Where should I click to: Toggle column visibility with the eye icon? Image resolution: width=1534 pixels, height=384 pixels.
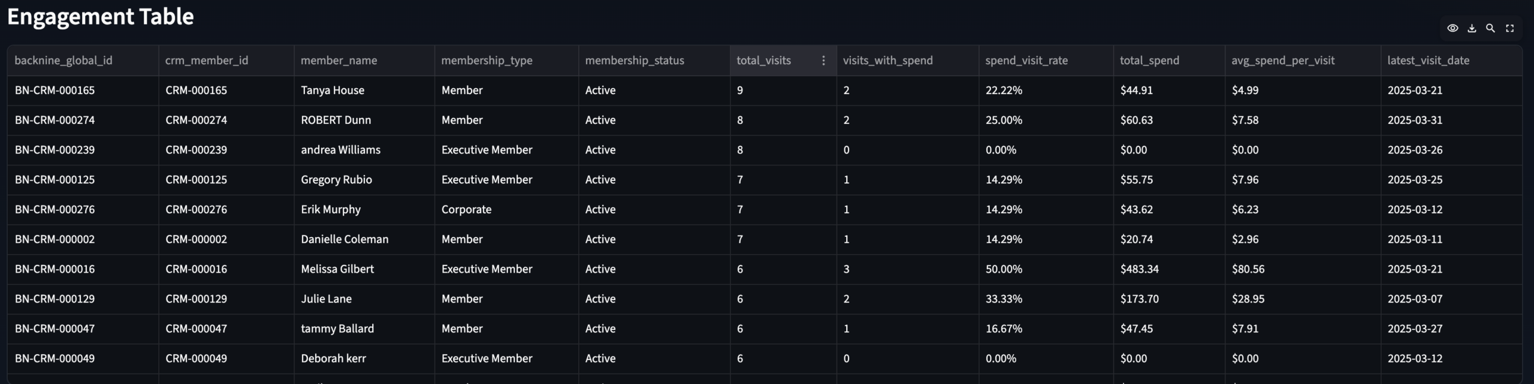point(1453,28)
